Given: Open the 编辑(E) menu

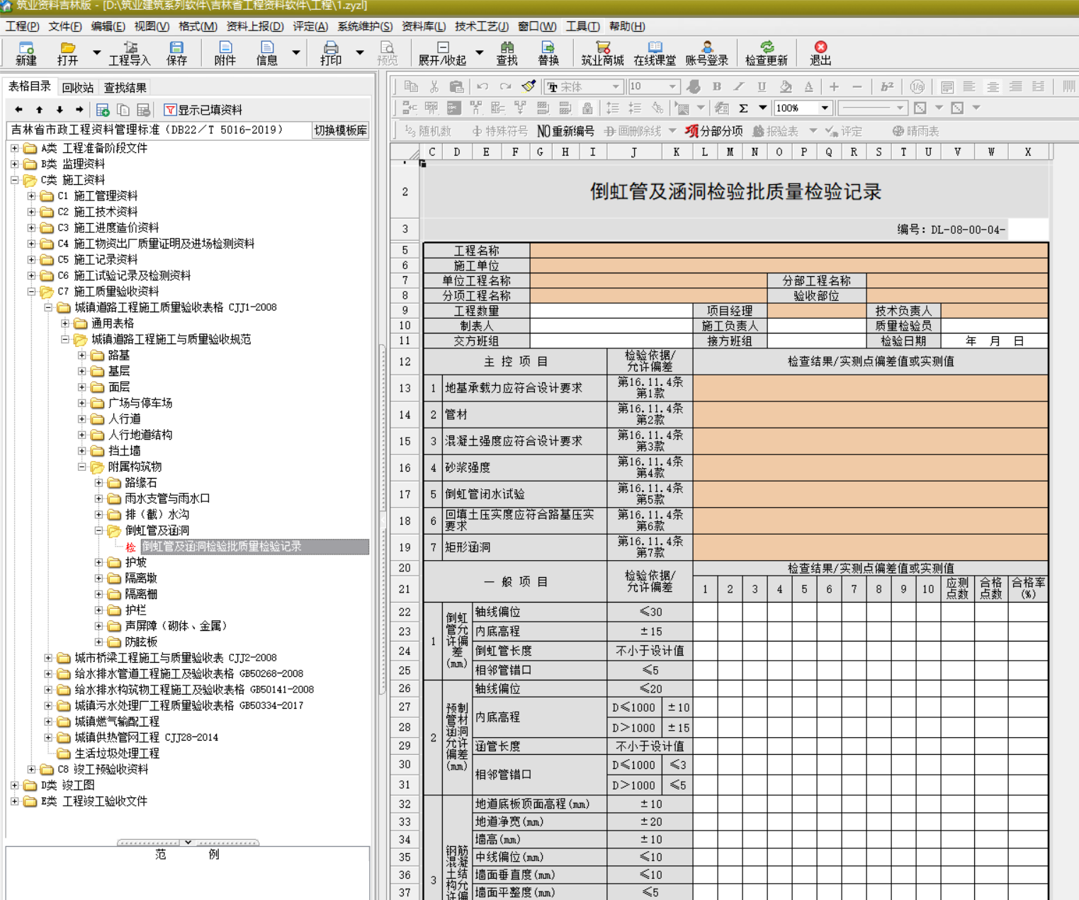Looking at the screenshot, I should (108, 26).
